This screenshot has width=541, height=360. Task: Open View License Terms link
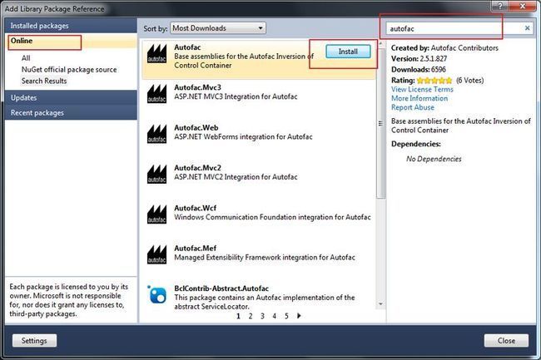click(422, 89)
